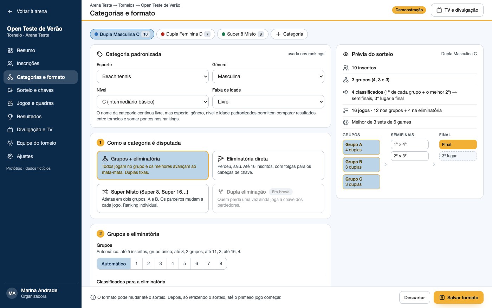Open Inscrições in the sidebar

40,64
